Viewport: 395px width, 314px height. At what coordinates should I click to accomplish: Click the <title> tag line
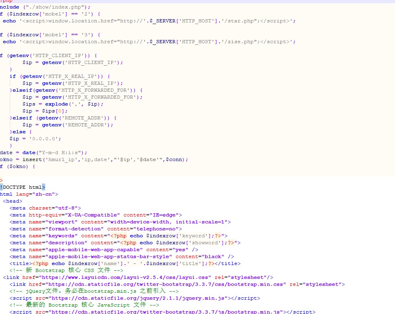[125, 263]
